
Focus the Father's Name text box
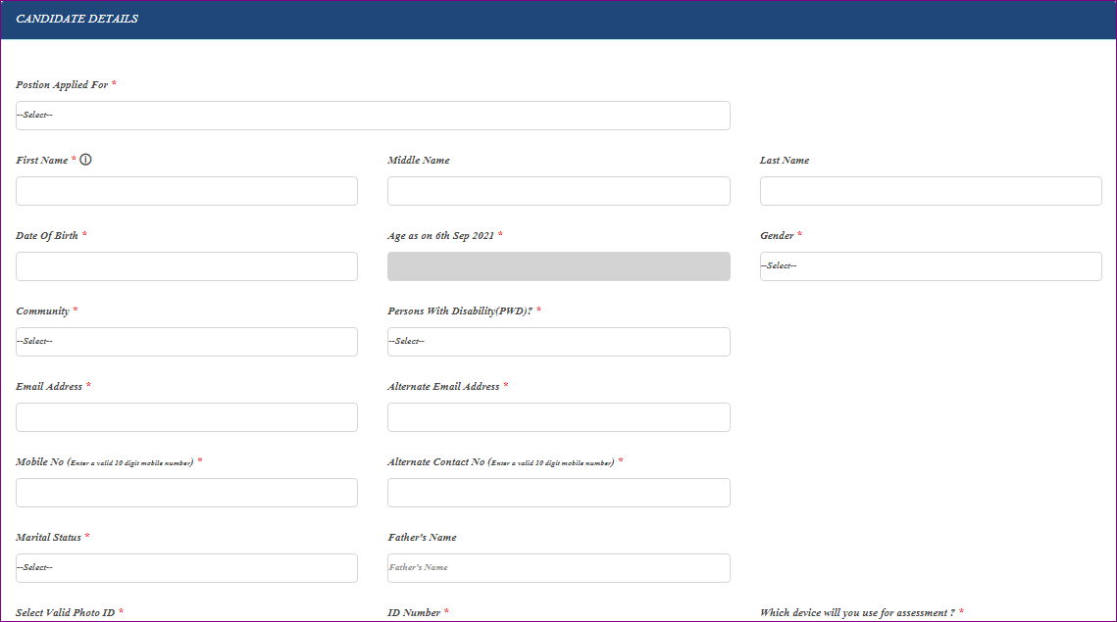click(x=558, y=568)
